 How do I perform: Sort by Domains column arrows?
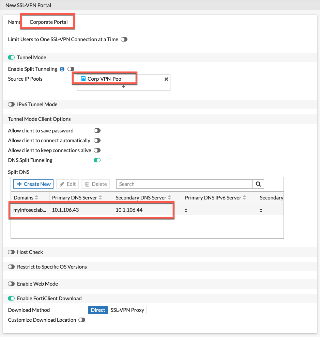tap(36, 198)
